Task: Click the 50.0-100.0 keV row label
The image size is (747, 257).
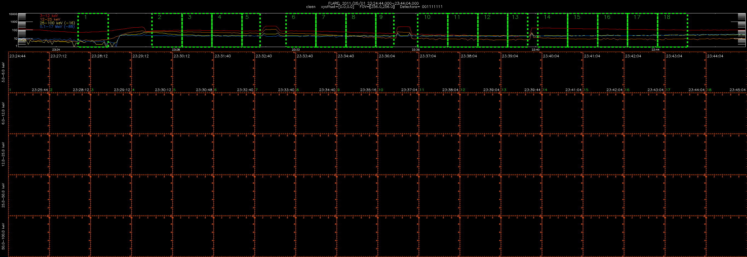Action: click(x=3, y=236)
